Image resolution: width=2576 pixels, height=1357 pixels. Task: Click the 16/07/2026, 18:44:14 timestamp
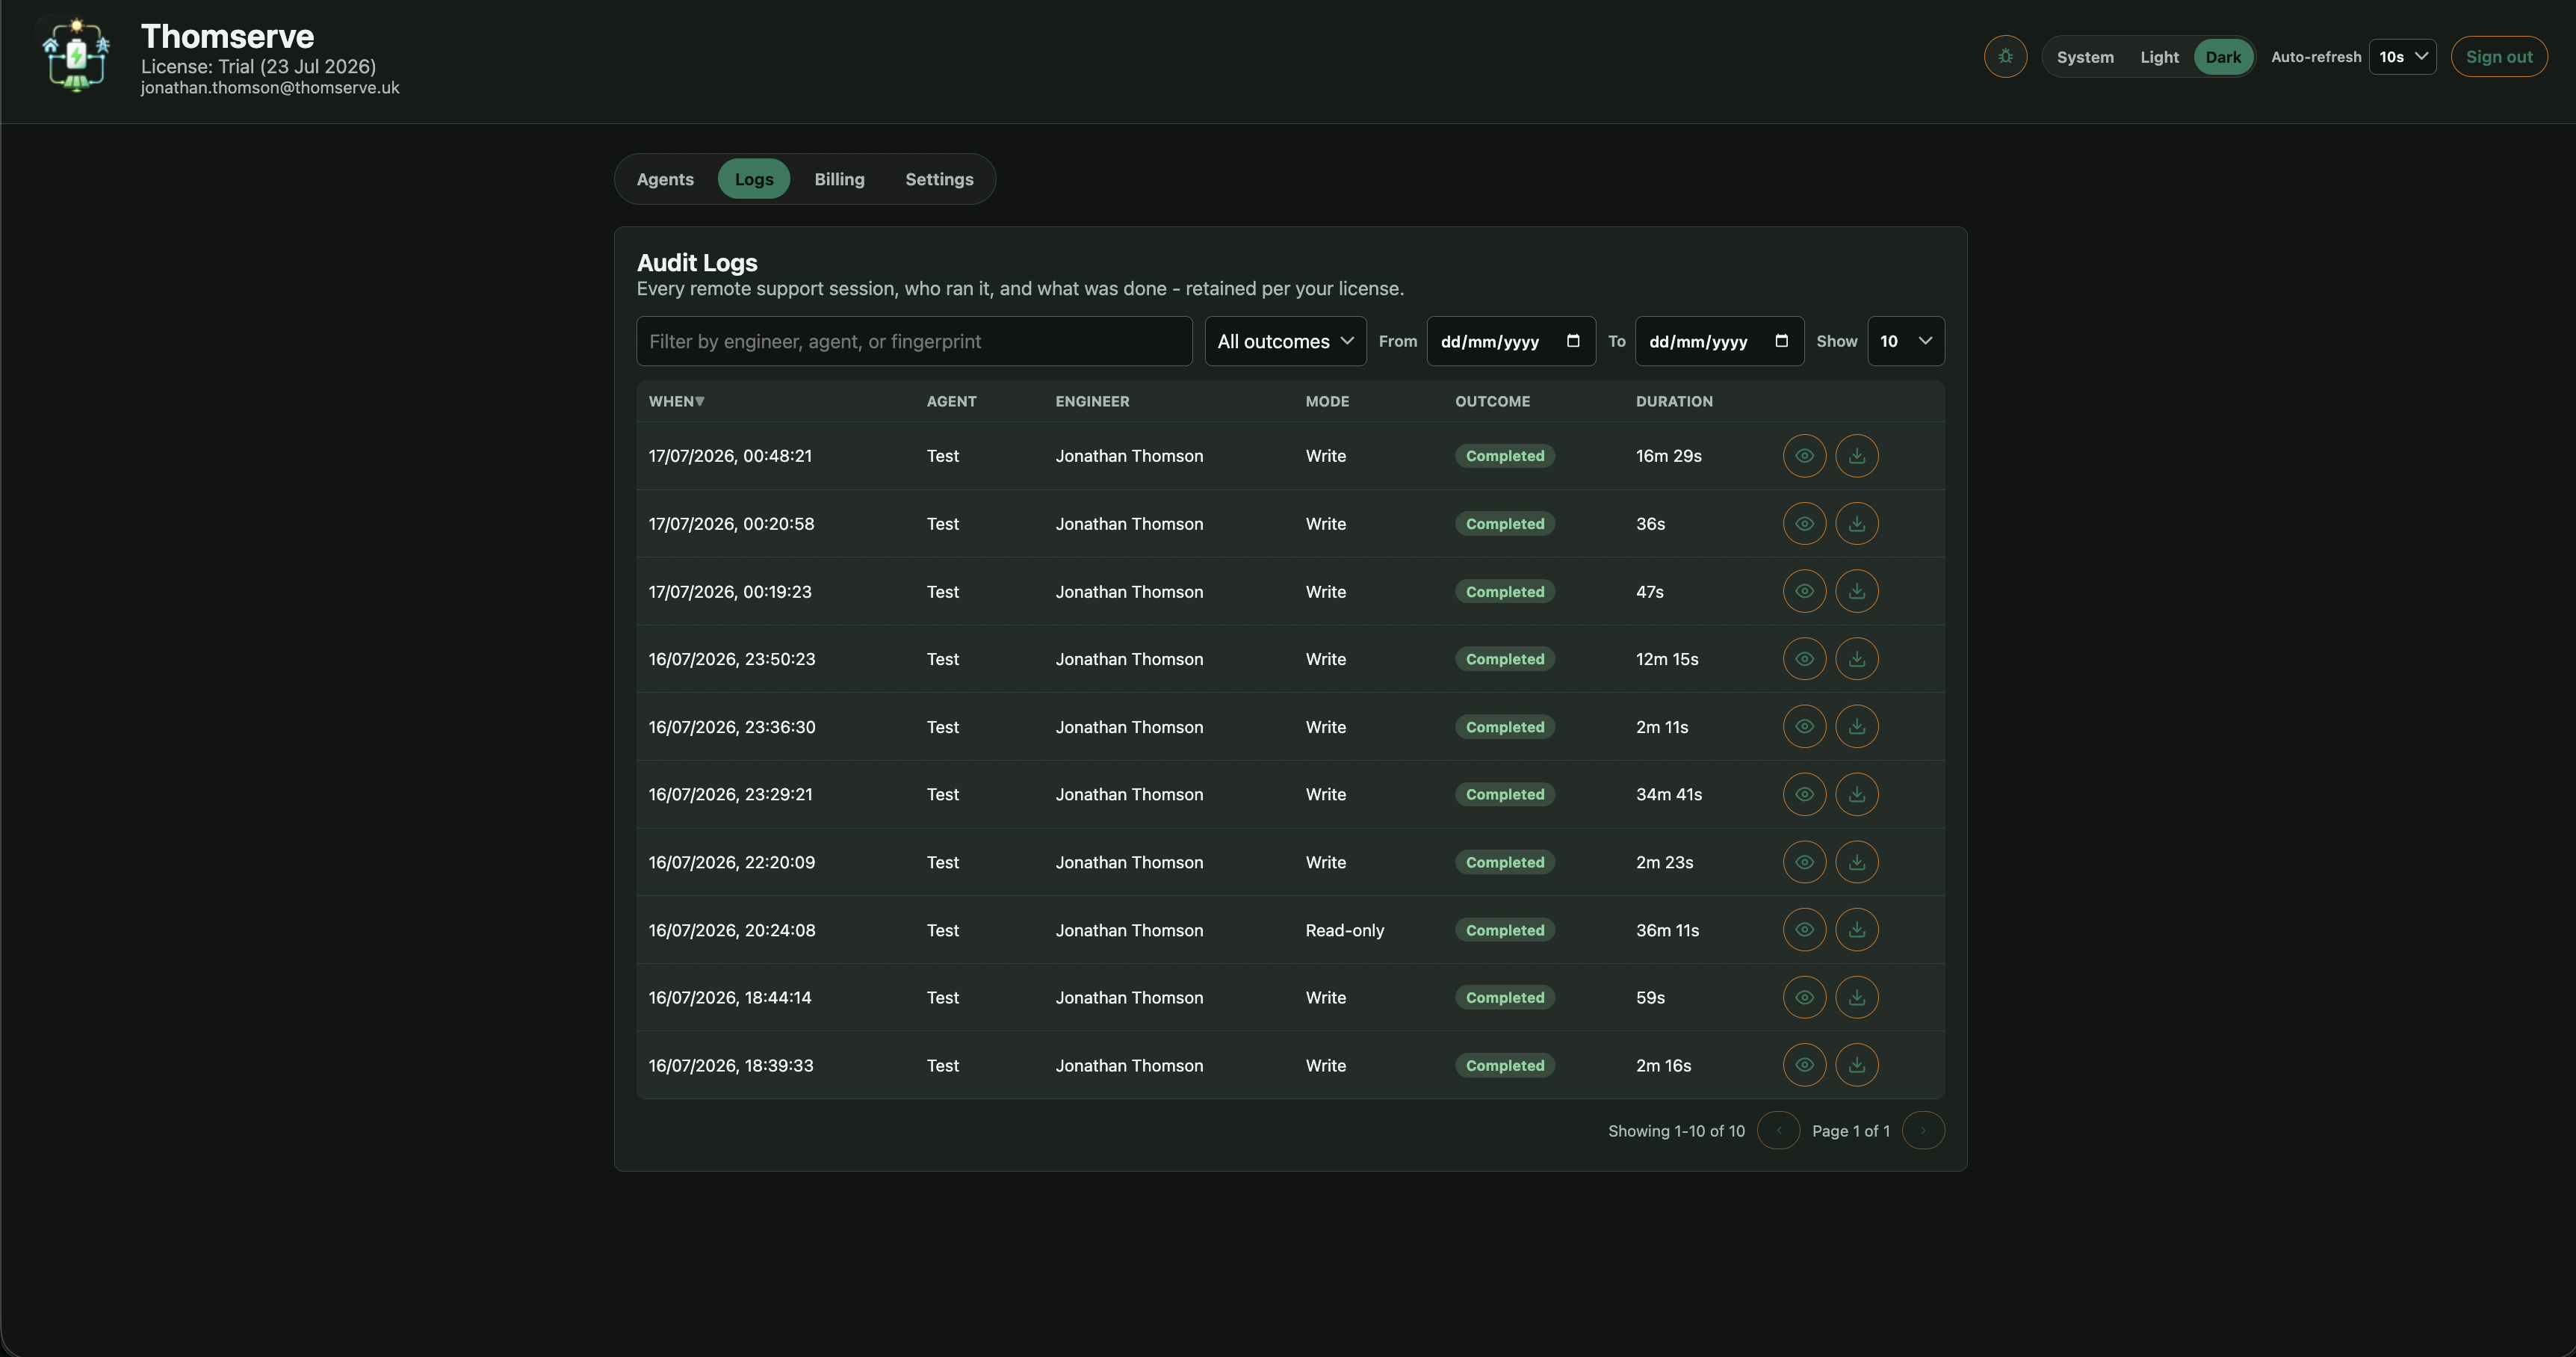point(730,997)
